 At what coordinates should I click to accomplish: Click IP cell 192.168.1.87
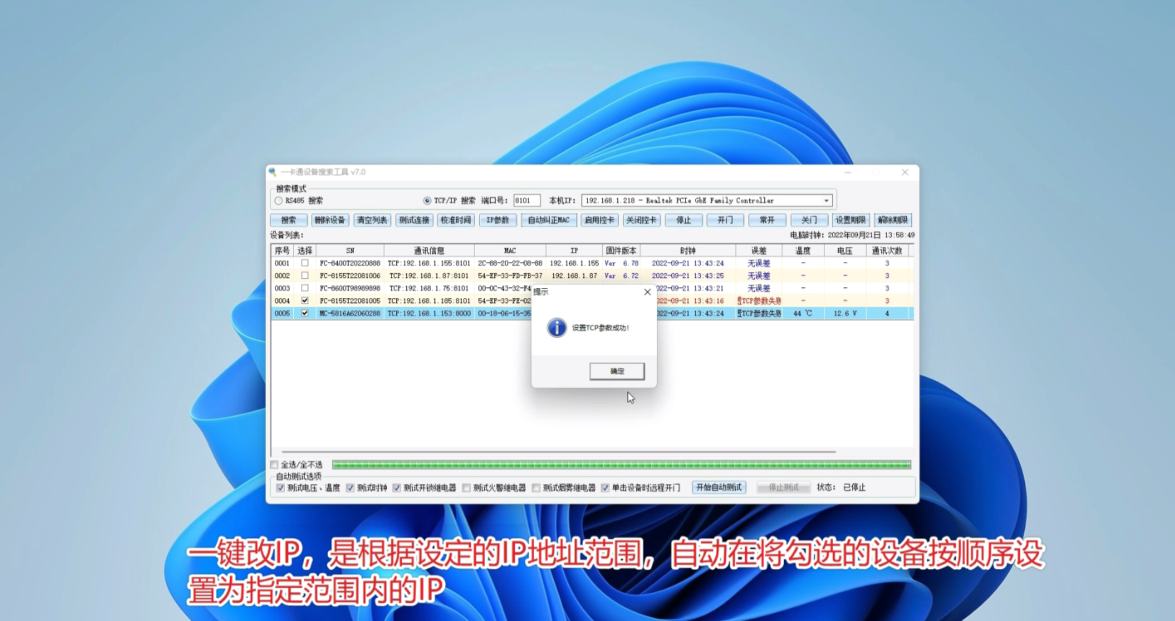click(574, 276)
